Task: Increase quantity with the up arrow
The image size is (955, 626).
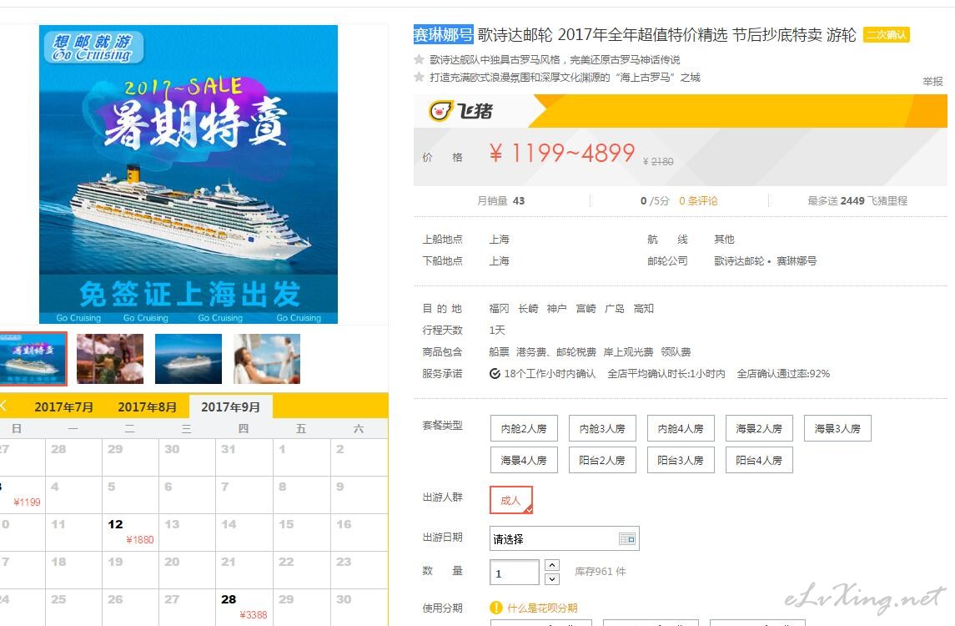Action: click(552, 565)
